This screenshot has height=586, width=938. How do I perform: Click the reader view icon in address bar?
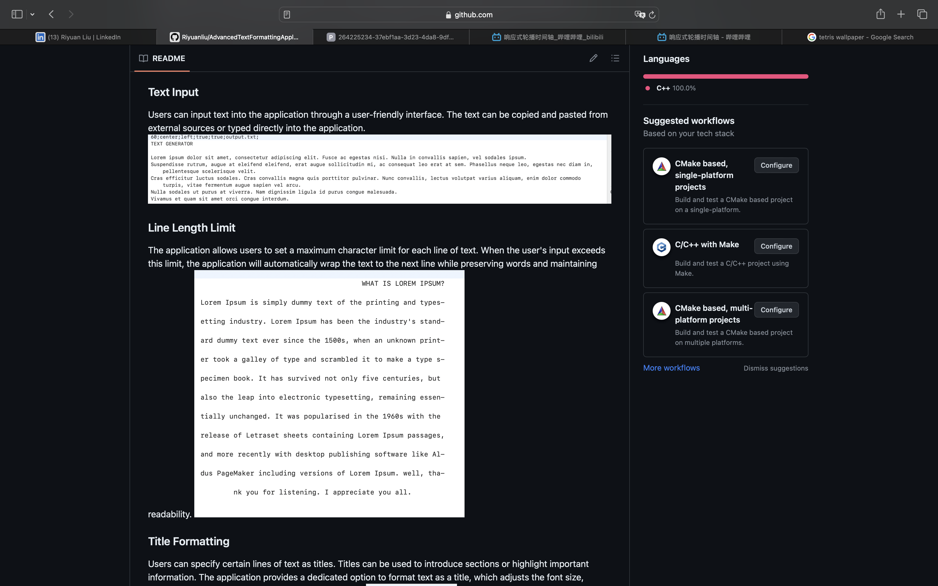pyautogui.click(x=287, y=15)
